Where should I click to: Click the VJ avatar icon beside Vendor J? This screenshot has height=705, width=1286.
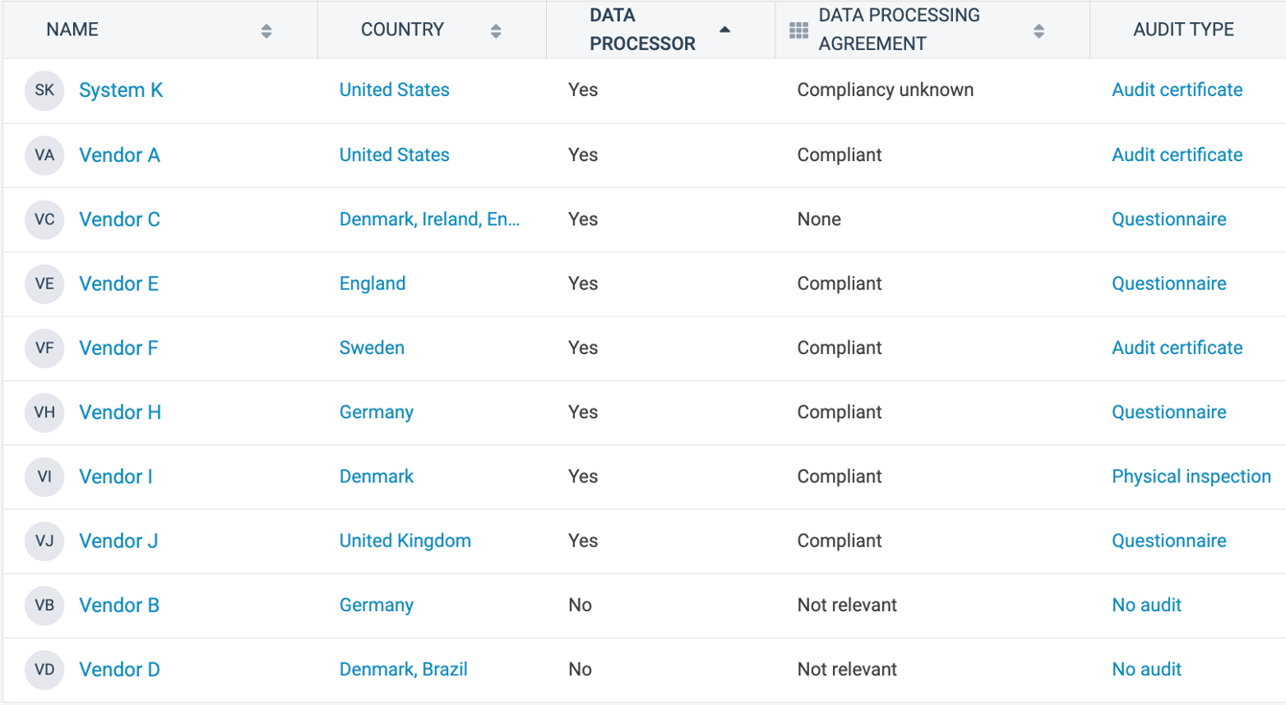point(44,540)
